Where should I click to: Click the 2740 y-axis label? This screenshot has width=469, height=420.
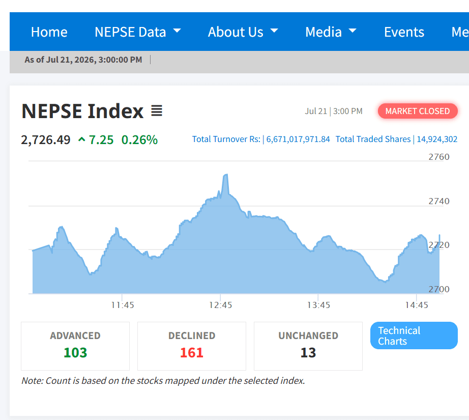click(439, 201)
